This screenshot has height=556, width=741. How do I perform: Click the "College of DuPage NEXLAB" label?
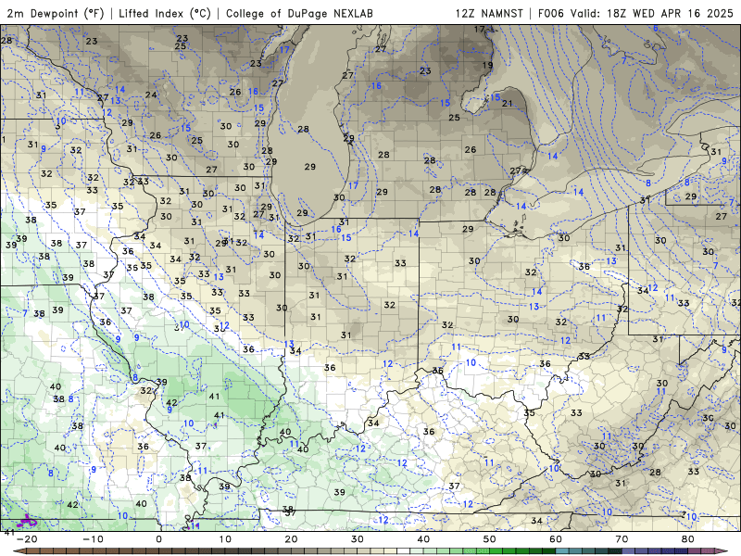click(299, 13)
